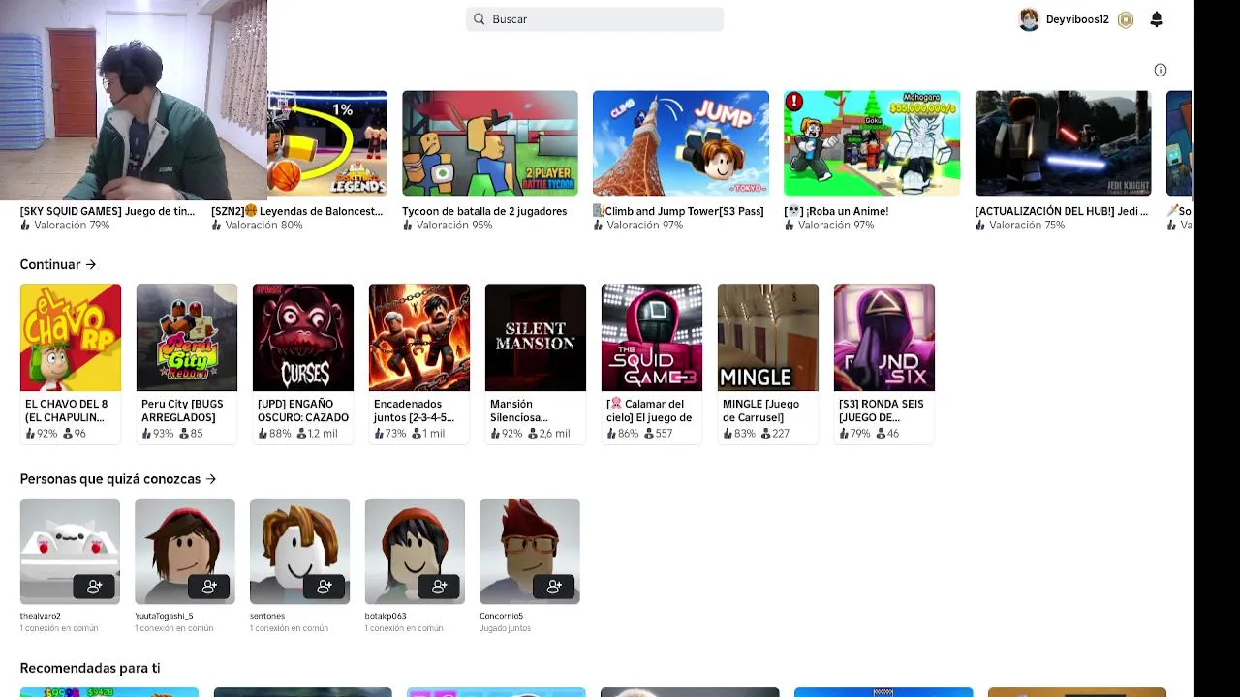This screenshot has width=1240, height=697.
Task: Click '¡Roba un Anime!' title text
Action: [836, 211]
